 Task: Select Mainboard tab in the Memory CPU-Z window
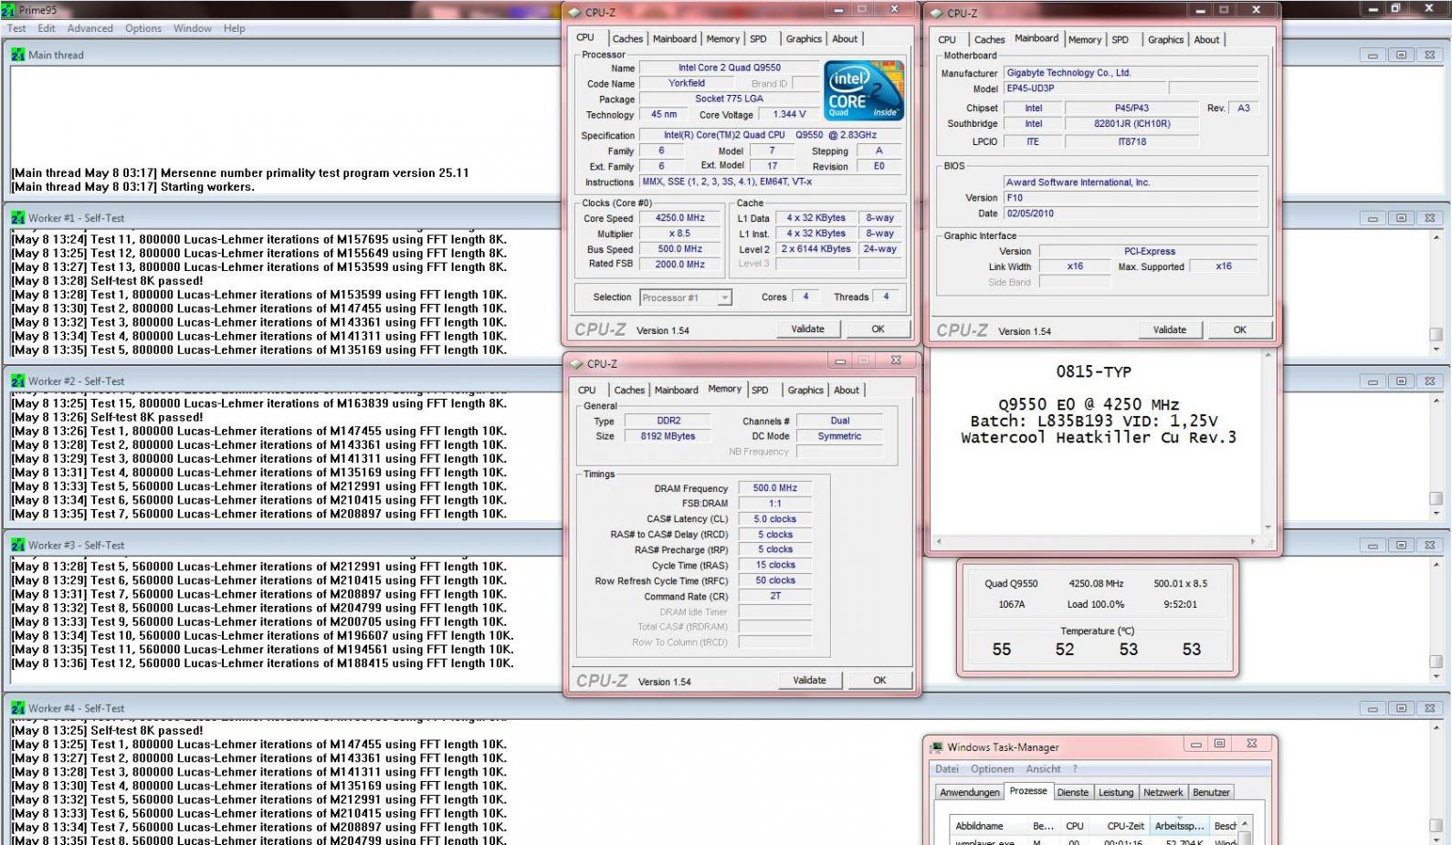pos(677,390)
